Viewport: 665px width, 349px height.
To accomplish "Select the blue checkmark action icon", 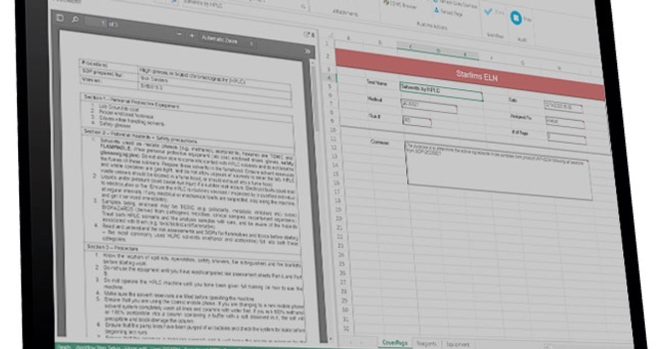I will click(488, 12).
